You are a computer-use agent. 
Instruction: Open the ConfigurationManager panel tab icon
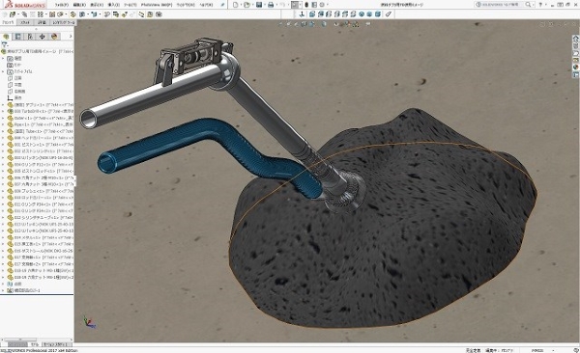pos(30,37)
